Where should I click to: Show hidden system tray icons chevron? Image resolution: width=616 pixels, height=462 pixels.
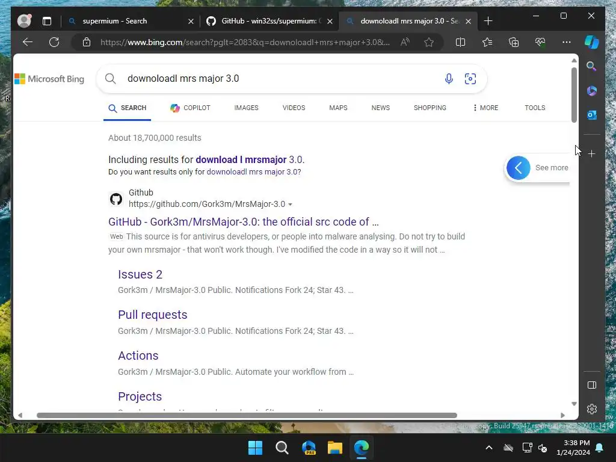tap(488, 448)
